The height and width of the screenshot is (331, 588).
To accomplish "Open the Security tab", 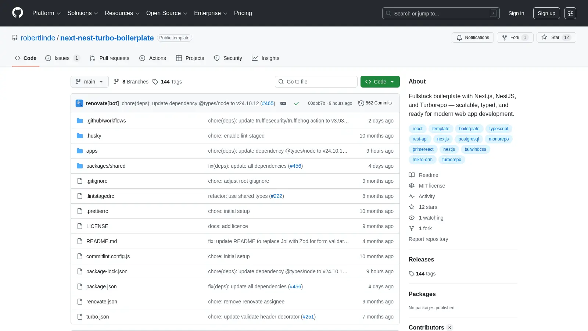I will pyautogui.click(x=228, y=58).
